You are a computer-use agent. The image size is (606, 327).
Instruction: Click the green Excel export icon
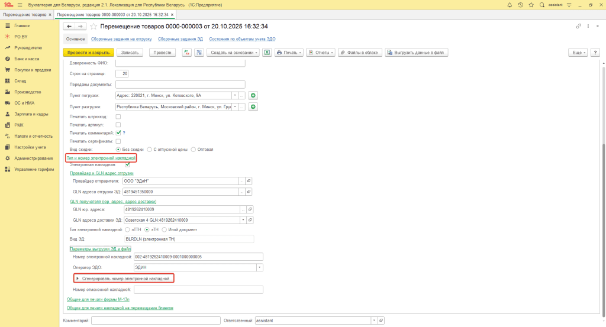[267, 53]
